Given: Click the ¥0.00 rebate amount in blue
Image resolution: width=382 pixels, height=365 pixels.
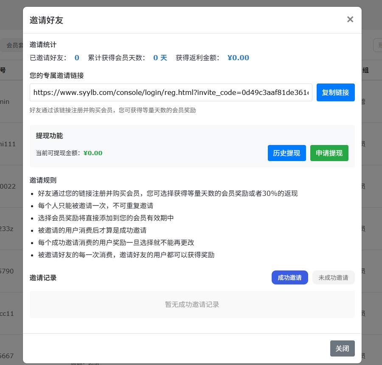Looking at the screenshot, I should coord(238,58).
